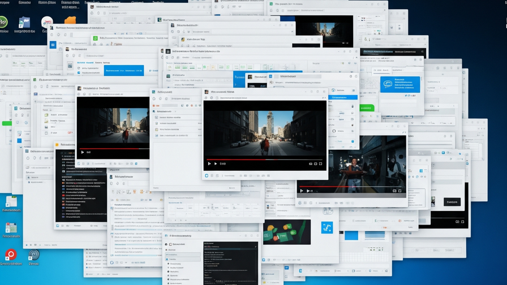Click the blue highlighted tab bar in upper window
507x285 pixels.
[124, 71]
